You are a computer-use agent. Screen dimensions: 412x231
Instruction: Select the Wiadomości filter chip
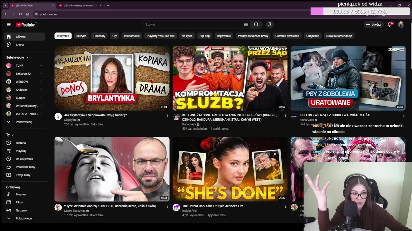[x=132, y=36]
